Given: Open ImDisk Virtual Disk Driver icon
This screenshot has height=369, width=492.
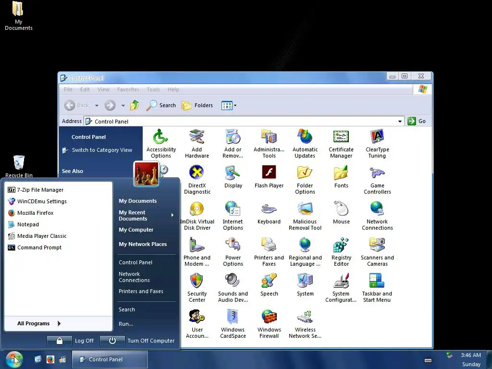Looking at the screenshot, I should point(197,216).
